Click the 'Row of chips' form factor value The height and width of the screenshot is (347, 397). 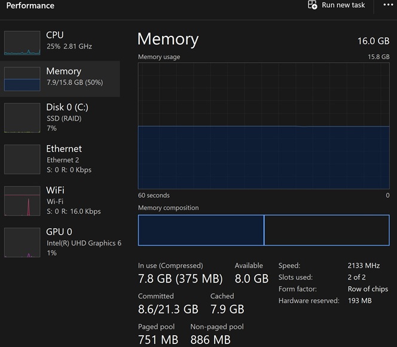click(x=368, y=289)
